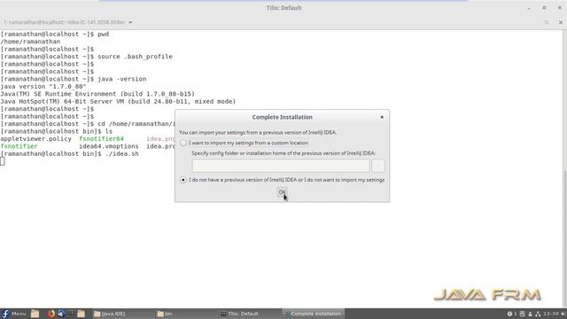
Task: Open the file manager icon beside Menu
Action: click(35, 314)
